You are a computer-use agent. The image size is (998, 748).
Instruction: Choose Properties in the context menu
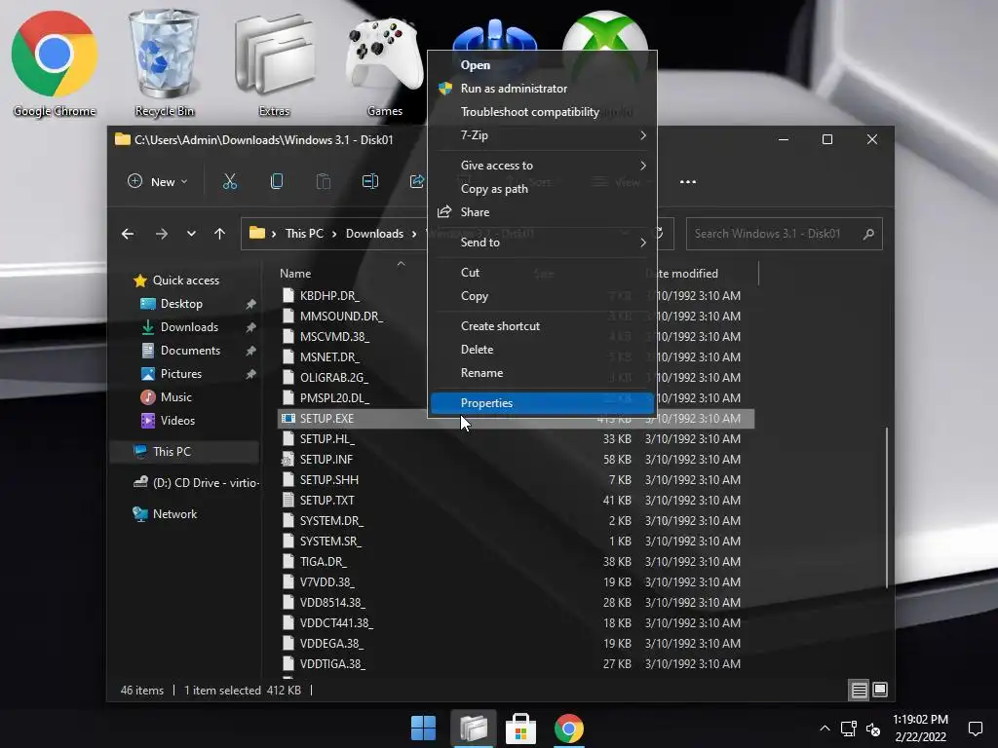point(542,402)
